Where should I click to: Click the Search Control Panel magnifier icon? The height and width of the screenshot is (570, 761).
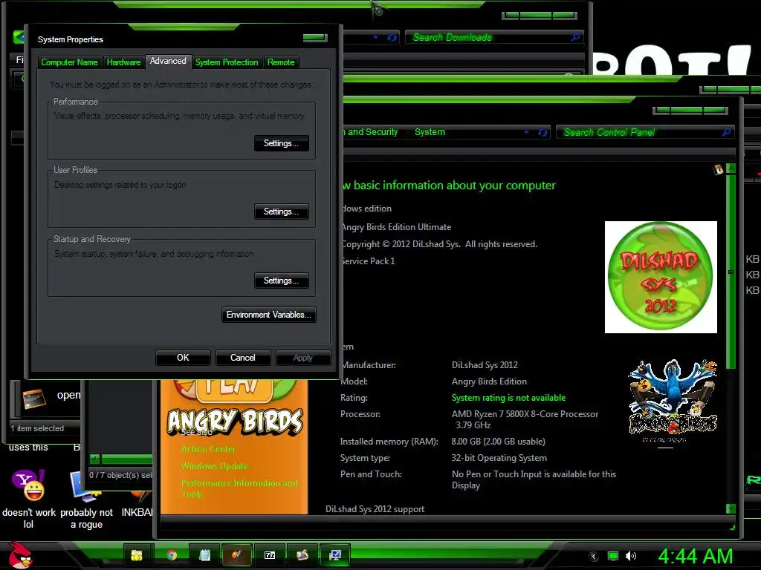[726, 132]
